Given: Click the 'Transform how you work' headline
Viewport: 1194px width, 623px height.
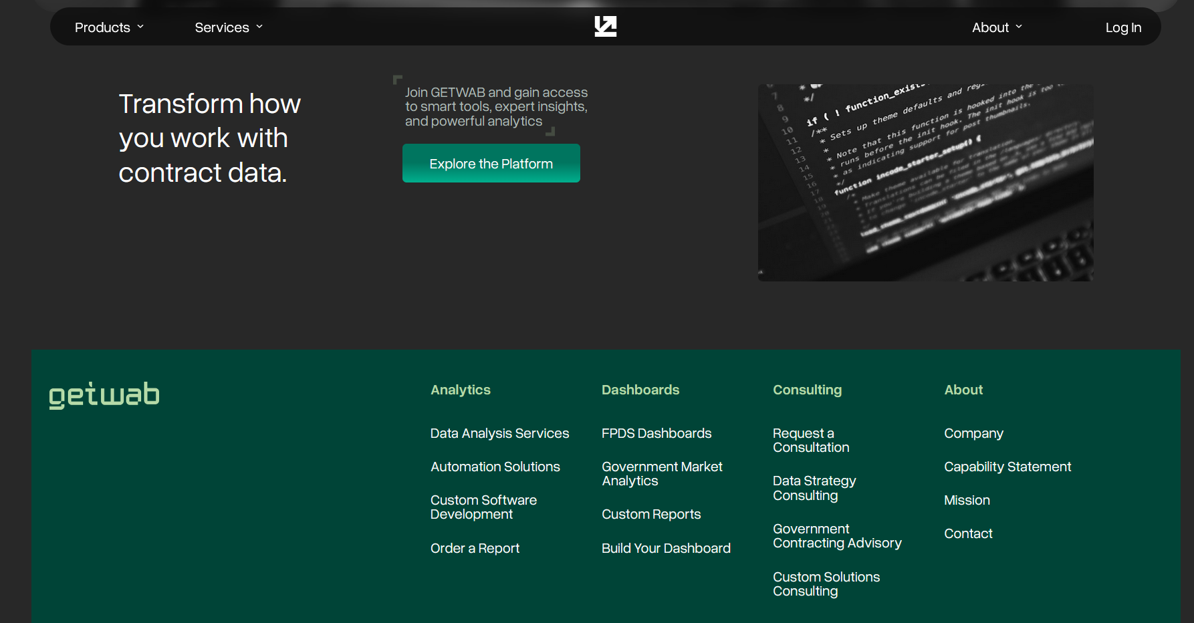Looking at the screenshot, I should [x=209, y=138].
